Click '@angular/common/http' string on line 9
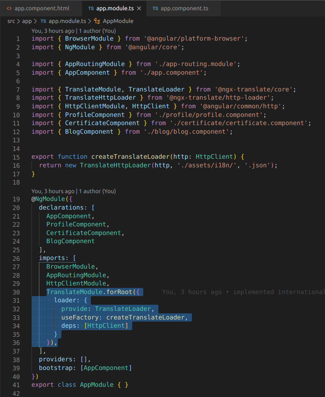This screenshot has height=397, width=325. (x=240, y=106)
